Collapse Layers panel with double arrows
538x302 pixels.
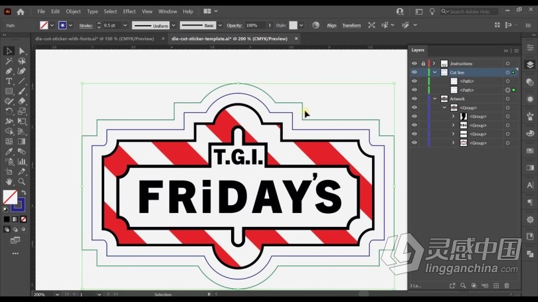[505, 50]
